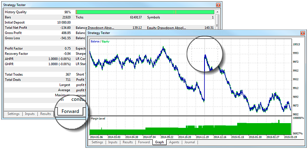Select Settings tab in back window

click(x=13, y=114)
